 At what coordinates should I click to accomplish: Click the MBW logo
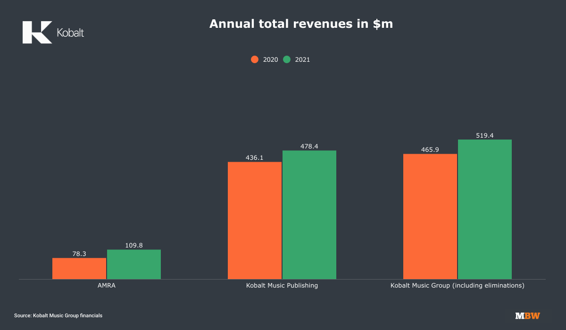click(527, 315)
